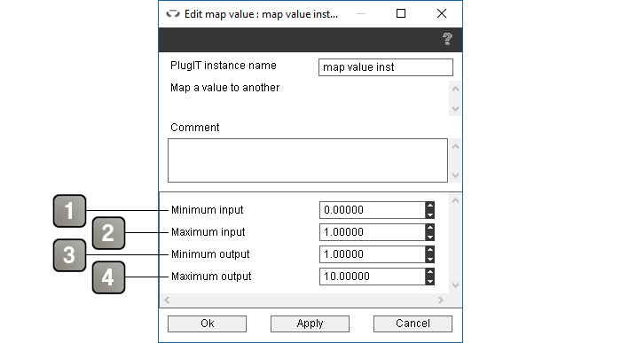Screen dimensions: 621x343
Task: Click the PlugIT instance name field
Action: point(385,67)
